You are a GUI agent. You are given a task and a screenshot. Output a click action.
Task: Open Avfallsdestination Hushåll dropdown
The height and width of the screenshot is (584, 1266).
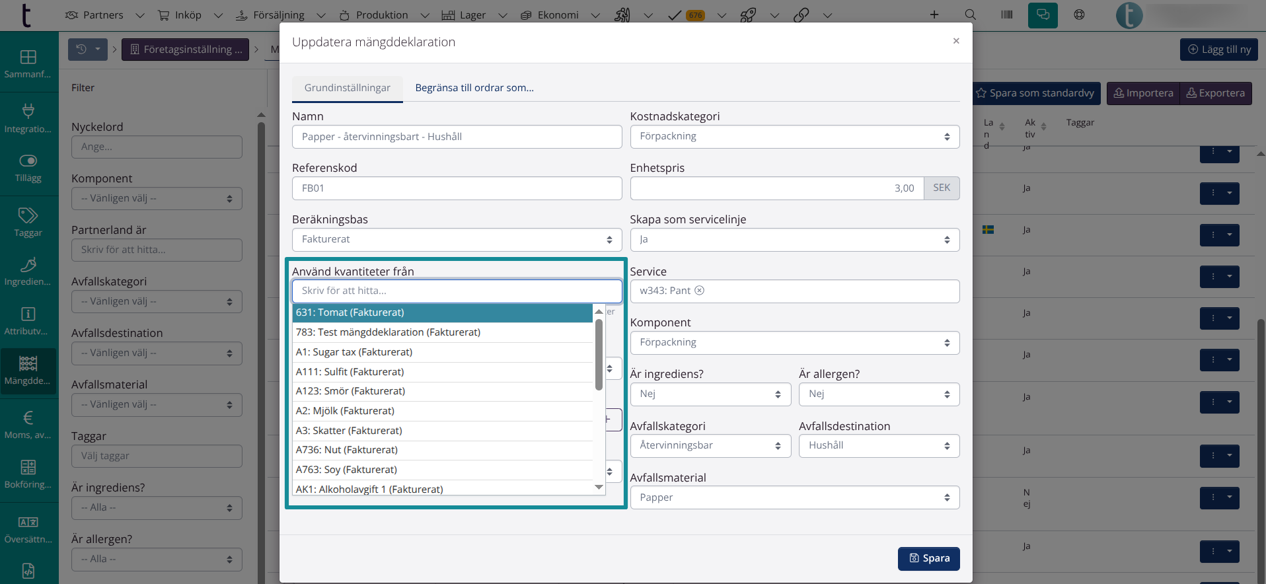point(879,446)
